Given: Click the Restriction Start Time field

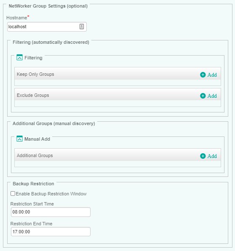Looking at the screenshot, I should [x=51, y=212].
